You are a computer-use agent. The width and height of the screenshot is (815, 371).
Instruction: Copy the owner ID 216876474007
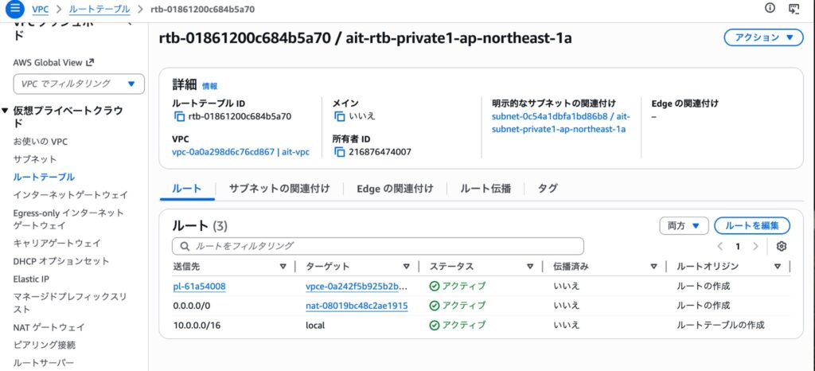[x=339, y=151]
